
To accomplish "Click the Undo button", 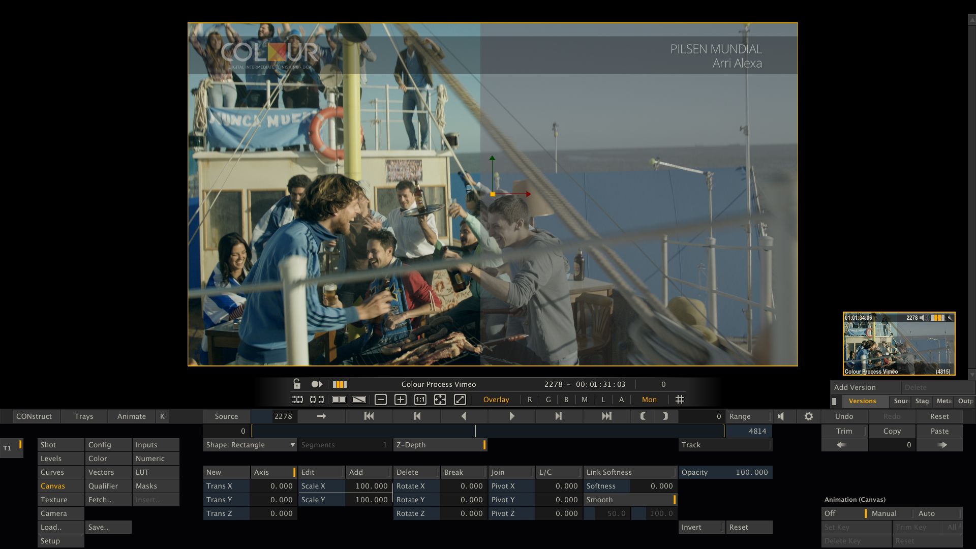I will pyautogui.click(x=844, y=416).
